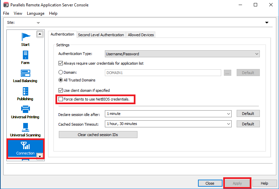Select the Connection category

pyautogui.click(x=25, y=148)
